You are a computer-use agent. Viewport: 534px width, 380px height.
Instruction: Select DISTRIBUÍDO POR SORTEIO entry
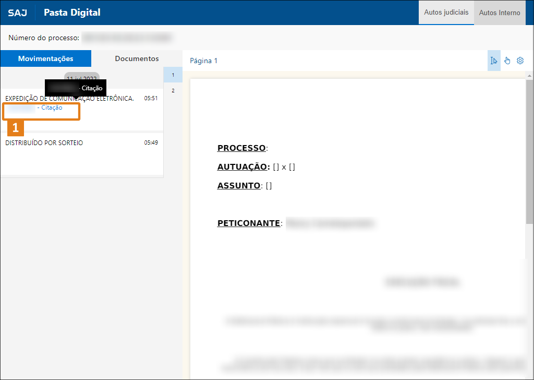point(82,154)
